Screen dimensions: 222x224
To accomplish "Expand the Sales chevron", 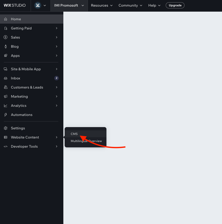I will [57, 37].
